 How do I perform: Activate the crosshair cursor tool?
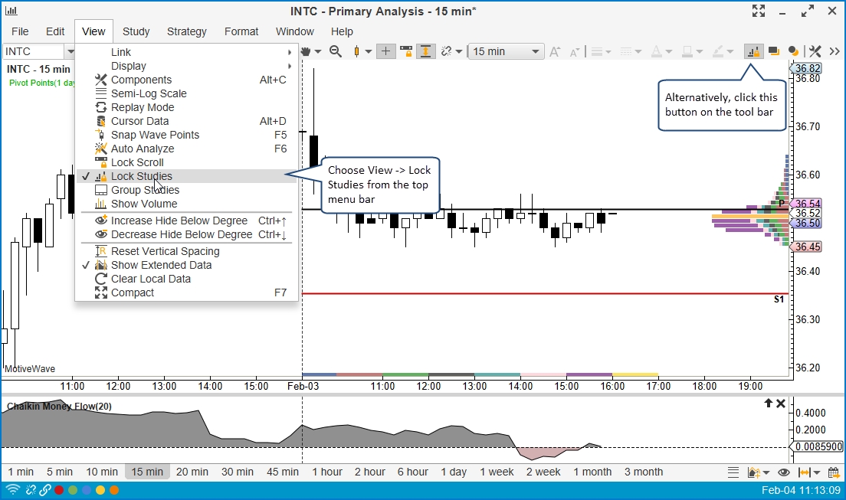tap(385, 51)
